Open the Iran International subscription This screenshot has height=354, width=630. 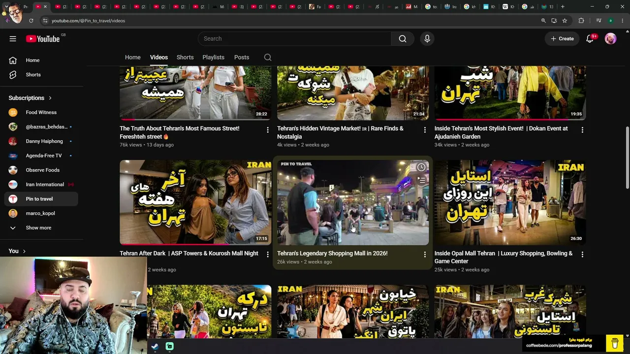coord(41,184)
